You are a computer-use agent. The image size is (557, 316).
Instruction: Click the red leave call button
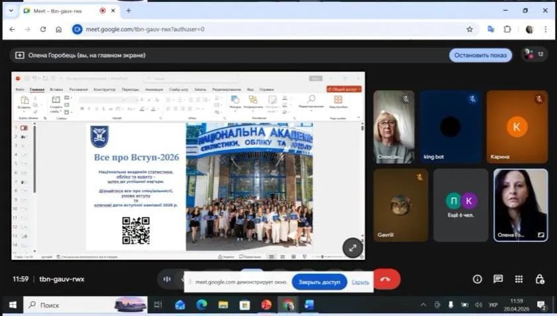tap(386, 280)
